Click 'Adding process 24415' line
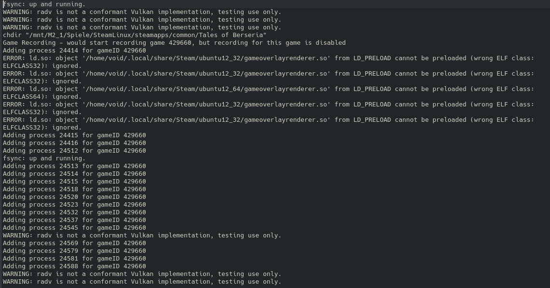The width and height of the screenshot is (550, 288). coord(74,135)
